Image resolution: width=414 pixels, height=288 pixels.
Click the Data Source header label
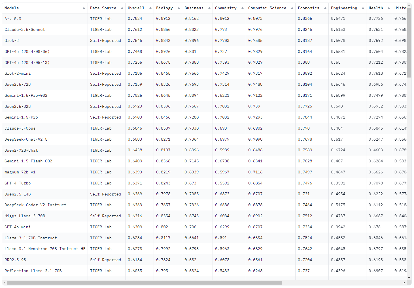click(x=103, y=8)
